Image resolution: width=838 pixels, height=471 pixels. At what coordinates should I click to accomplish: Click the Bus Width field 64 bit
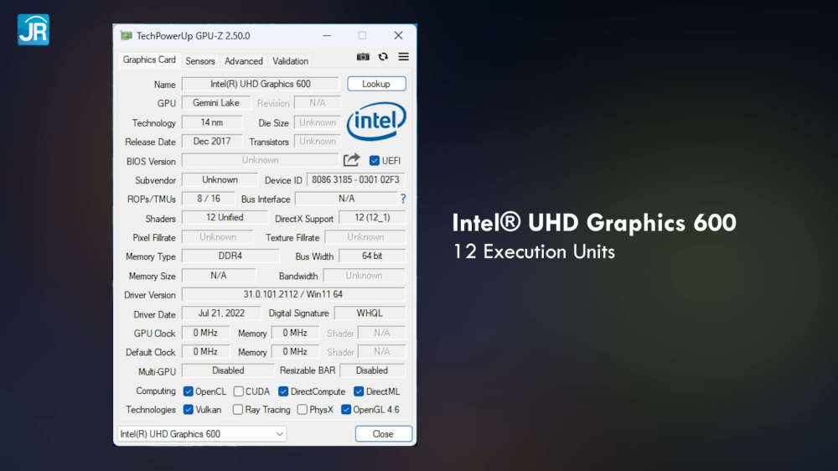(372, 256)
